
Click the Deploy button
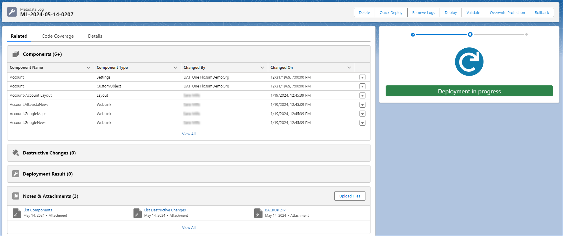point(451,12)
